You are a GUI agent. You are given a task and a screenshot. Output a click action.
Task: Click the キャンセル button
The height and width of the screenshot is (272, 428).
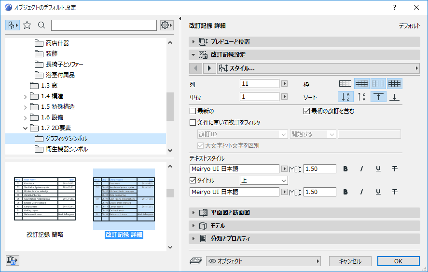tap(350, 261)
